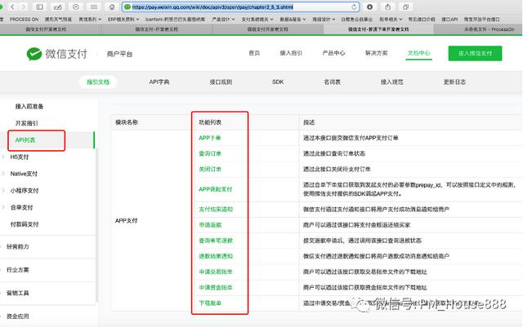Expand the 经营能力 sidebar group
The width and height of the screenshot is (523, 327).
click(17, 246)
